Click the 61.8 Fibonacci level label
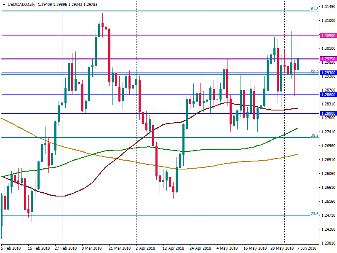The image size is (337, 253). pos(314,9)
